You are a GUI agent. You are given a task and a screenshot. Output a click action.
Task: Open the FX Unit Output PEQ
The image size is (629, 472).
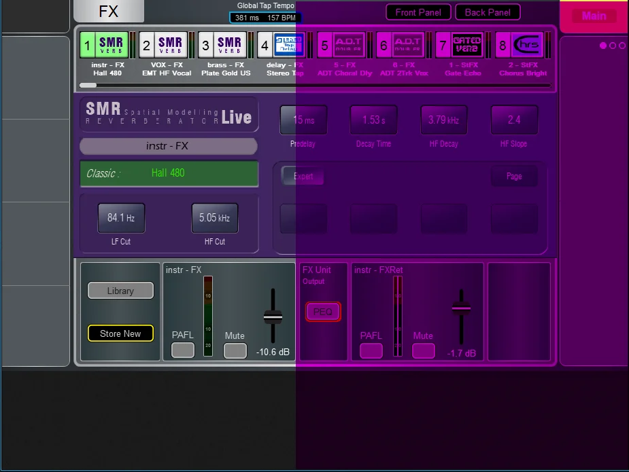point(322,312)
